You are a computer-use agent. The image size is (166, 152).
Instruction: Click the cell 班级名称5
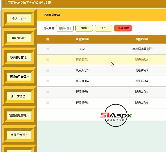(142, 92)
